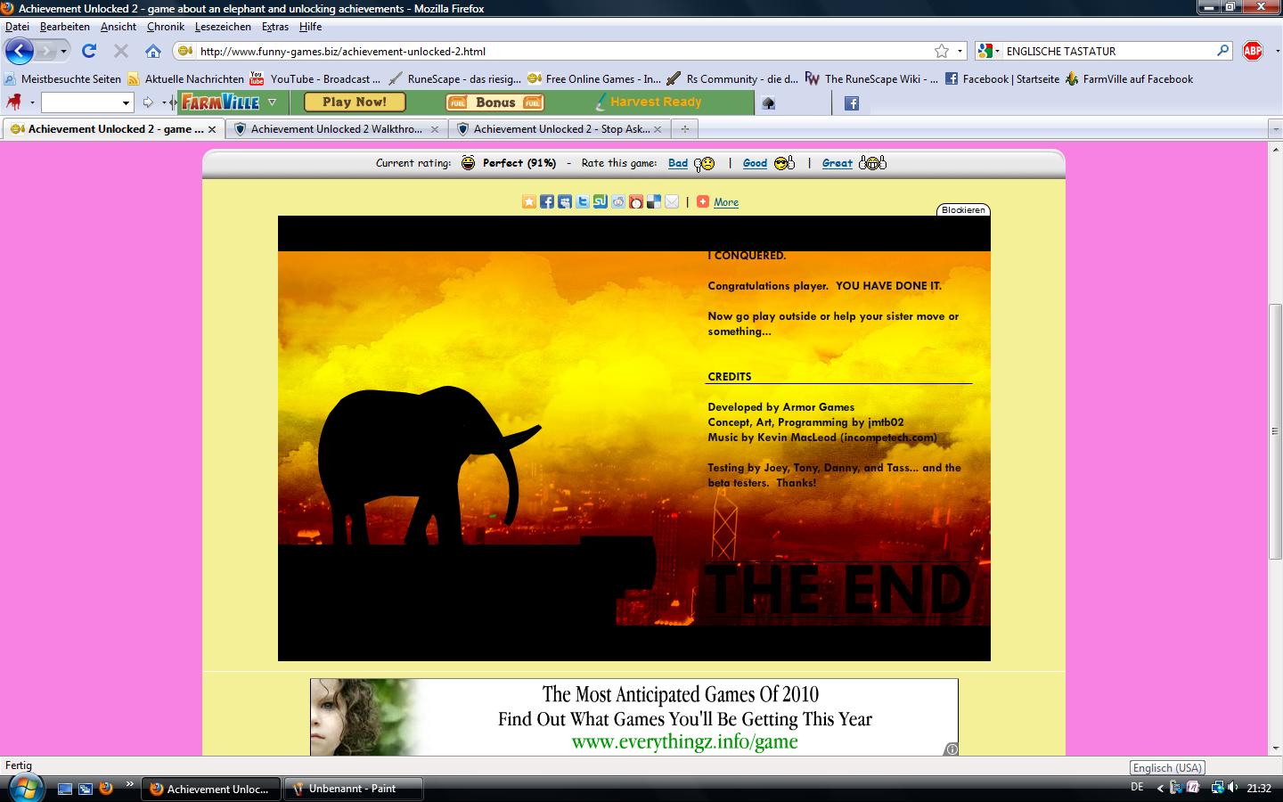Open the Chronik menu
Viewport: 1283px width, 802px height.
point(165,27)
